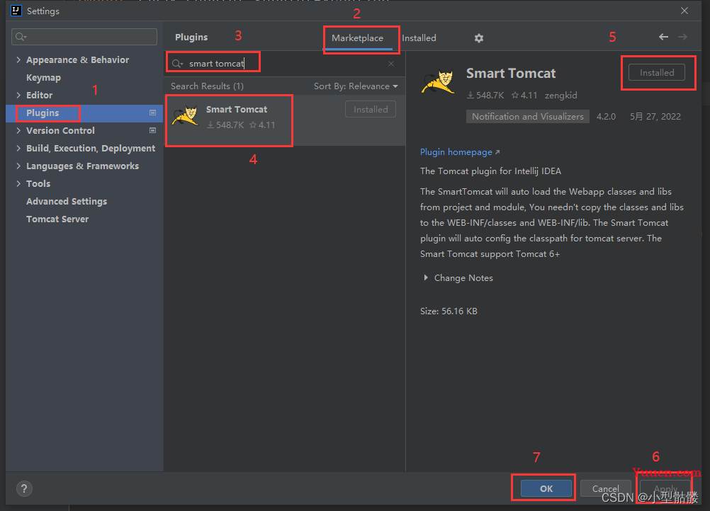Viewport: 710px width, 511px height.
Task: Select the Smart Tomcat search result
Action: [284, 120]
